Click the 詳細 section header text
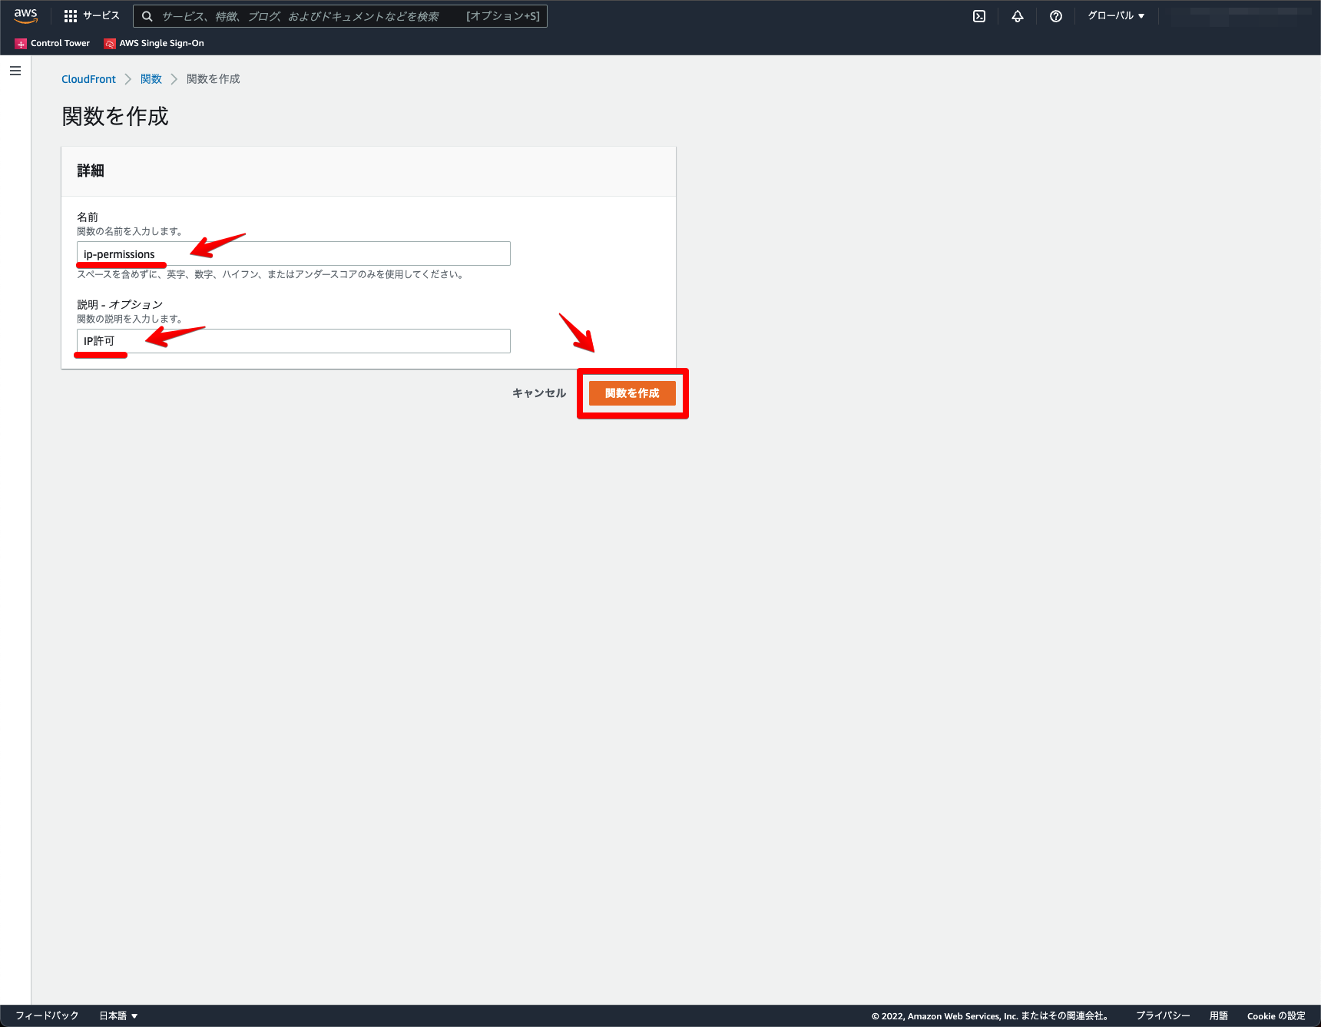Image resolution: width=1321 pixels, height=1027 pixels. (x=91, y=171)
